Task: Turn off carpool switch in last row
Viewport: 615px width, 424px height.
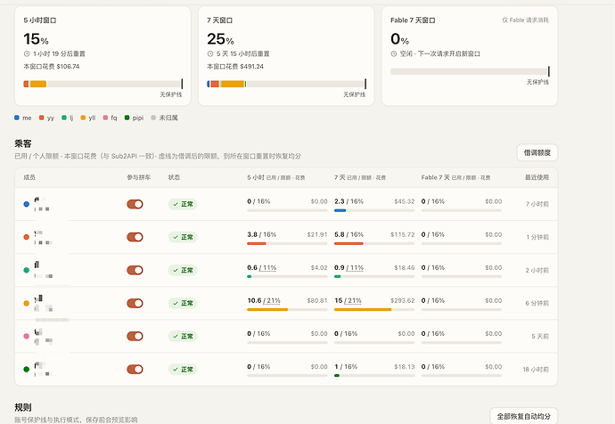Action: pos(135,369)
